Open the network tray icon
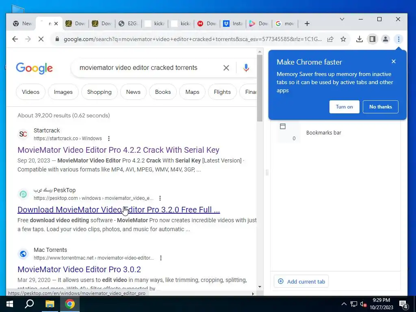The height and width of the screenshot is (312, 416). point(354,304)
